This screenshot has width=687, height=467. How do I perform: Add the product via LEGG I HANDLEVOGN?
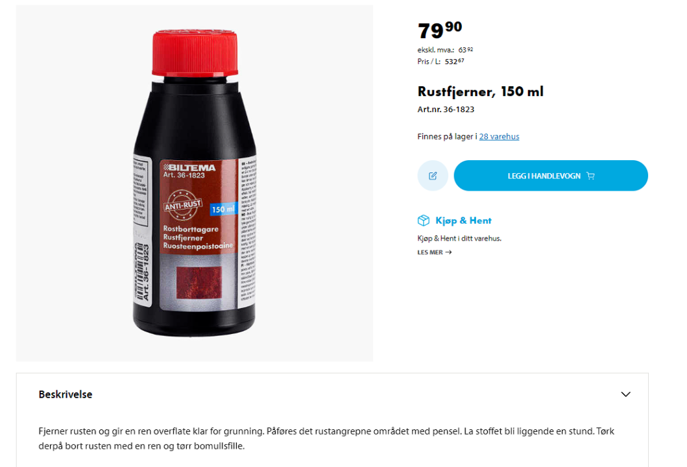point(551,176)
